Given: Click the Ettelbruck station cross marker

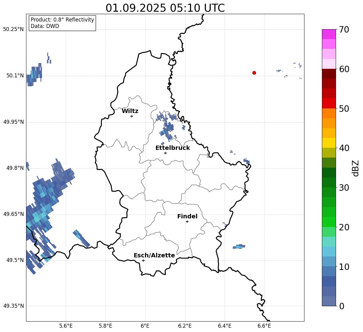Looking at the screenshot, I should click(x=165, y=153).
